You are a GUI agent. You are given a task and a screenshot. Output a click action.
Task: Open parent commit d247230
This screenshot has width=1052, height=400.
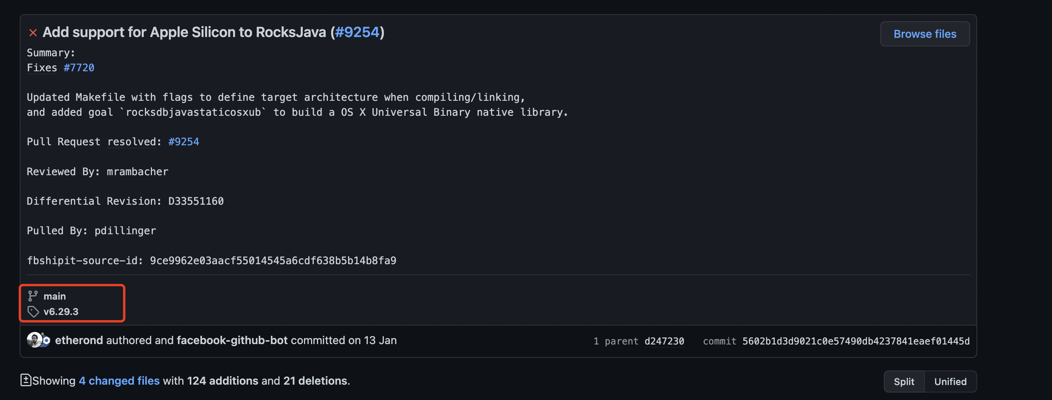click(664, 341)
